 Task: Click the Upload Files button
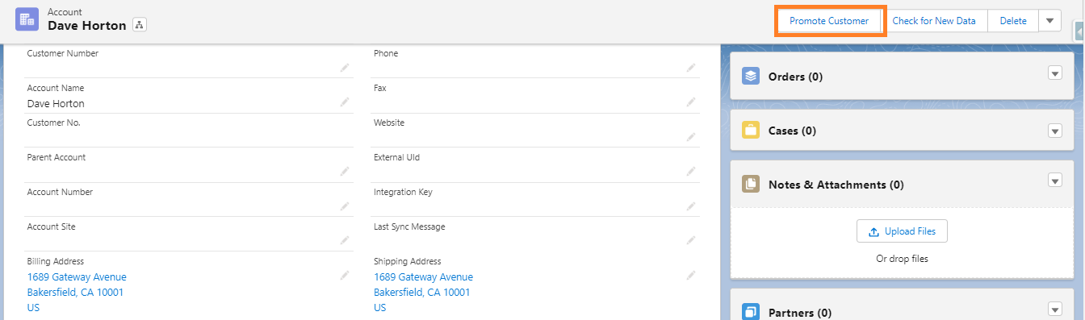point(902,231)
